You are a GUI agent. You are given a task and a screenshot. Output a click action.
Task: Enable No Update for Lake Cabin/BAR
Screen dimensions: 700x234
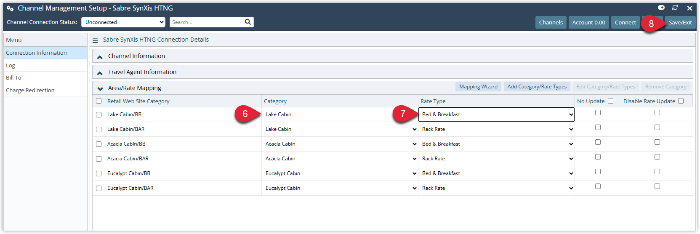598,128
